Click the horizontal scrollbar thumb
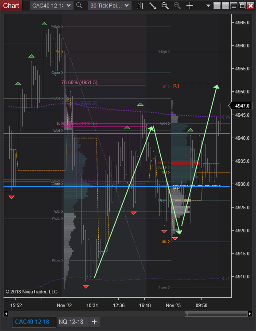The width and height of the screenshot is (256, 331). click(216, 314)
